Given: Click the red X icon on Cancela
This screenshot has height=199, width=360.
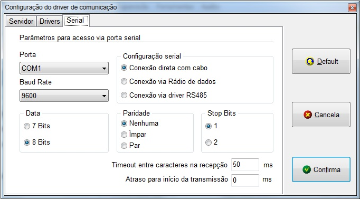Looking at the screenshot, I should tap(308, 115).
